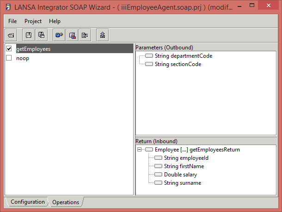Click the employeeId field icon
282x212 pixels.
click(x=158, y=158)
